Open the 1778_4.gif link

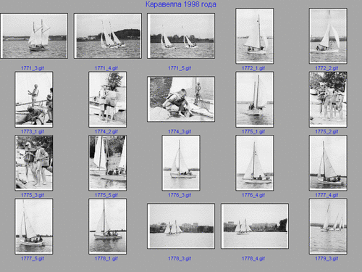click(x=253, y=258)
